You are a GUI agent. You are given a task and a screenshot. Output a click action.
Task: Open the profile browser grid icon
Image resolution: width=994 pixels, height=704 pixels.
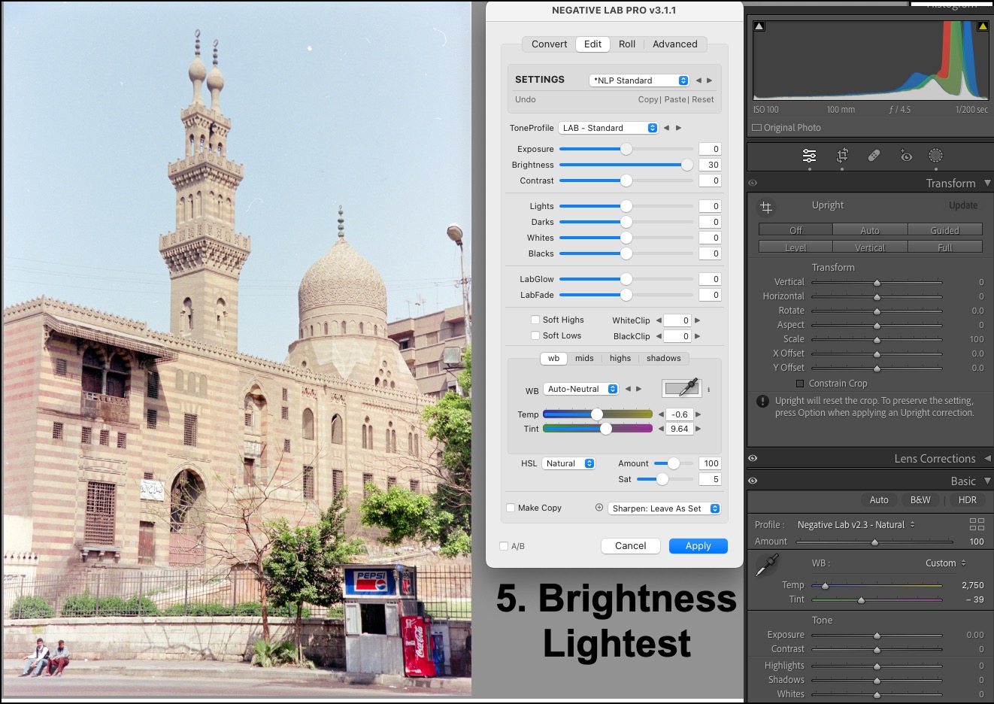977,524
